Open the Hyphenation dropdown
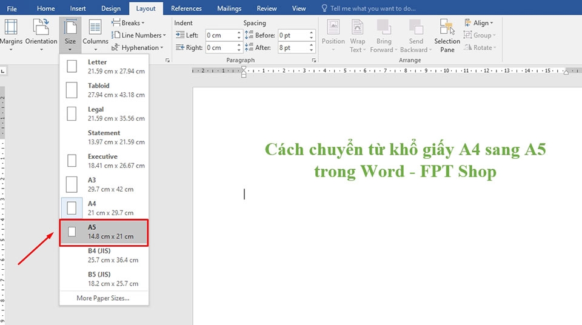 (x=138, y=47)
